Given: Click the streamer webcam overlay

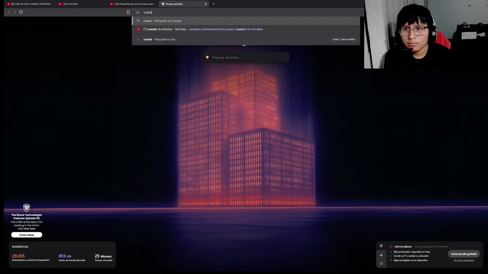Looking at the screenshot, I should point(426,34).
